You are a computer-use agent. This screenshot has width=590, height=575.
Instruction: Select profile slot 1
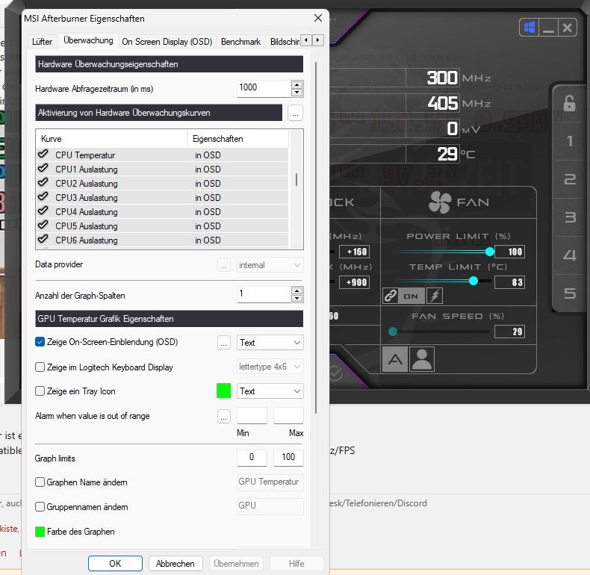(x=570, y=141)
